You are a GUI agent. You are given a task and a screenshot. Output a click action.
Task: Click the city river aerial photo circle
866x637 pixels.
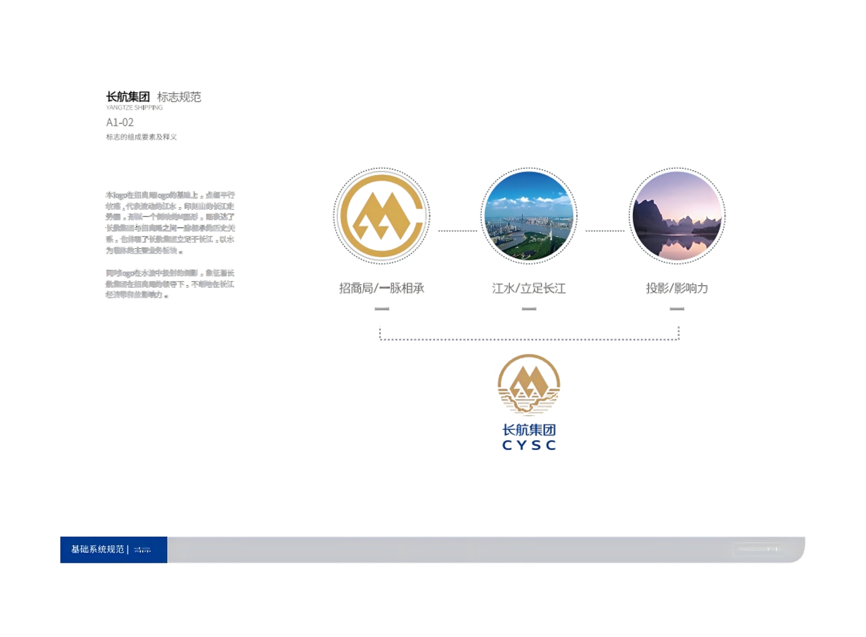[x=529, y=216]
